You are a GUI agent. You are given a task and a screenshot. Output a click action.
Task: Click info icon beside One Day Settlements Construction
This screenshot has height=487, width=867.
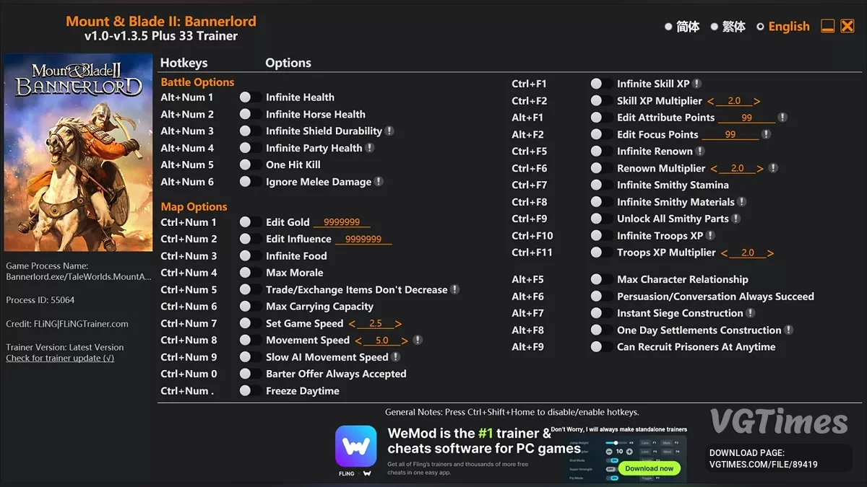[x=789, y=330]
